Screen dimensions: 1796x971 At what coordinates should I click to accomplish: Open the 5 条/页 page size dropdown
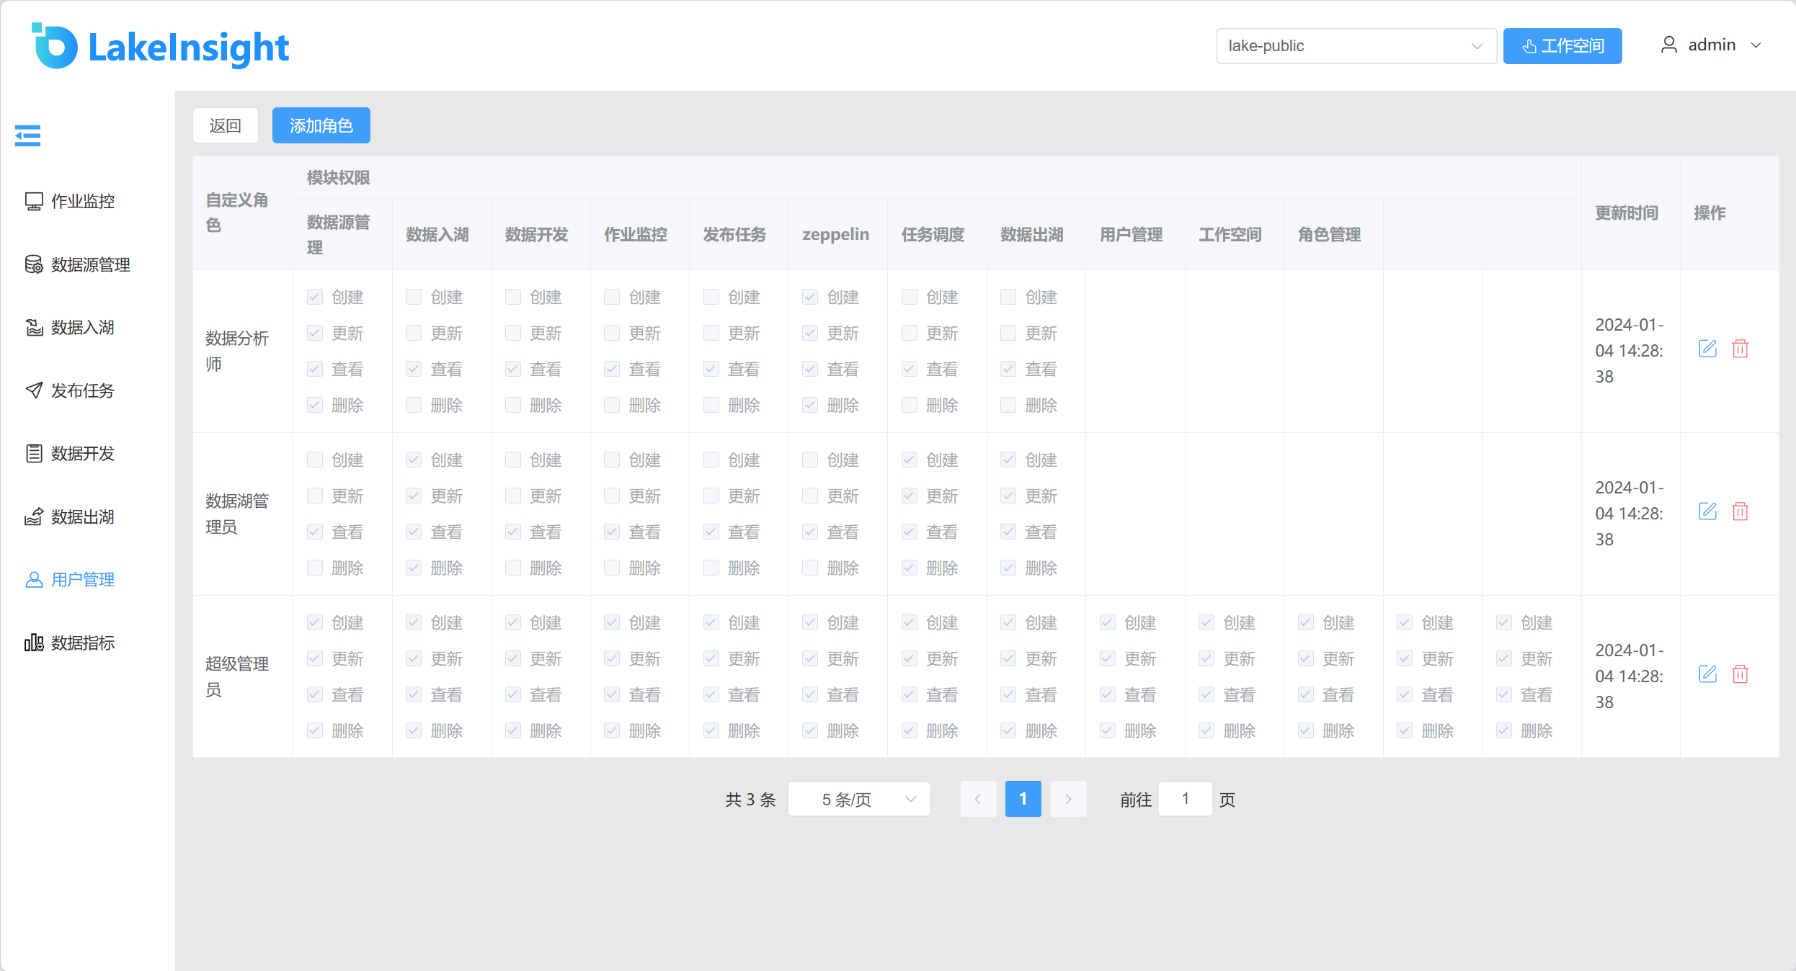[859, 799]
